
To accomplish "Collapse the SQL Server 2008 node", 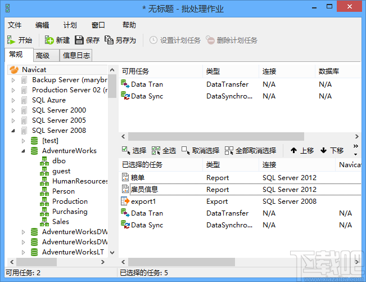I will [x=13, y=131].
